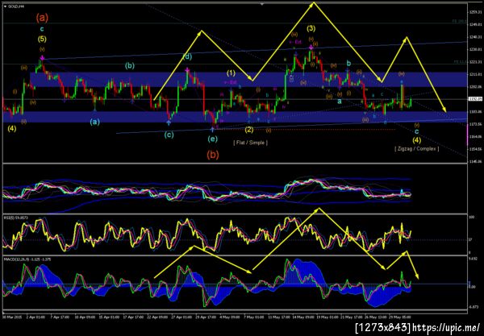Screen dimensions: 484x336
Task: Click the '[ Zigzag / Complex ]' text label
Action: 416,149
